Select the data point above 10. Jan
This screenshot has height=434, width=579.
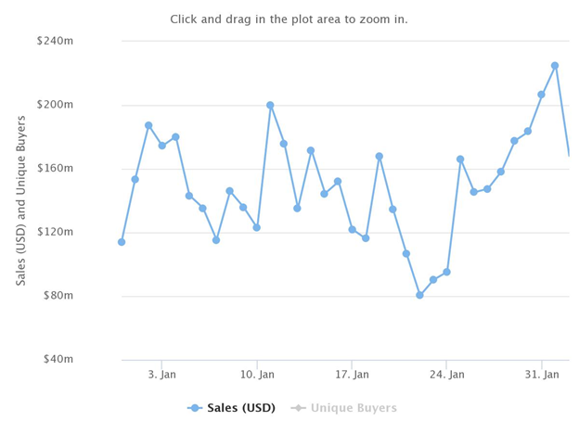[x=257, y=227]
